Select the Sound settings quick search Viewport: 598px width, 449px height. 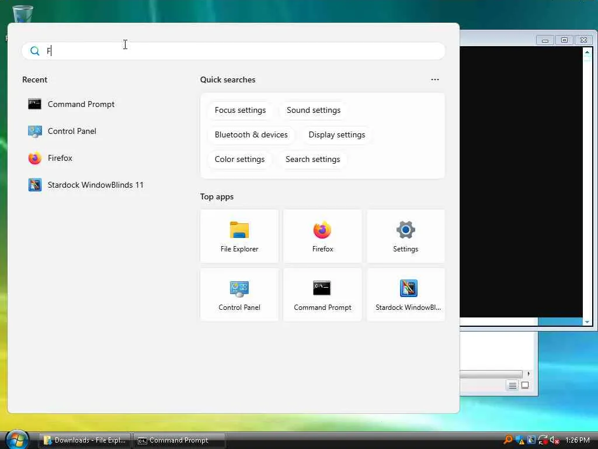314,110
